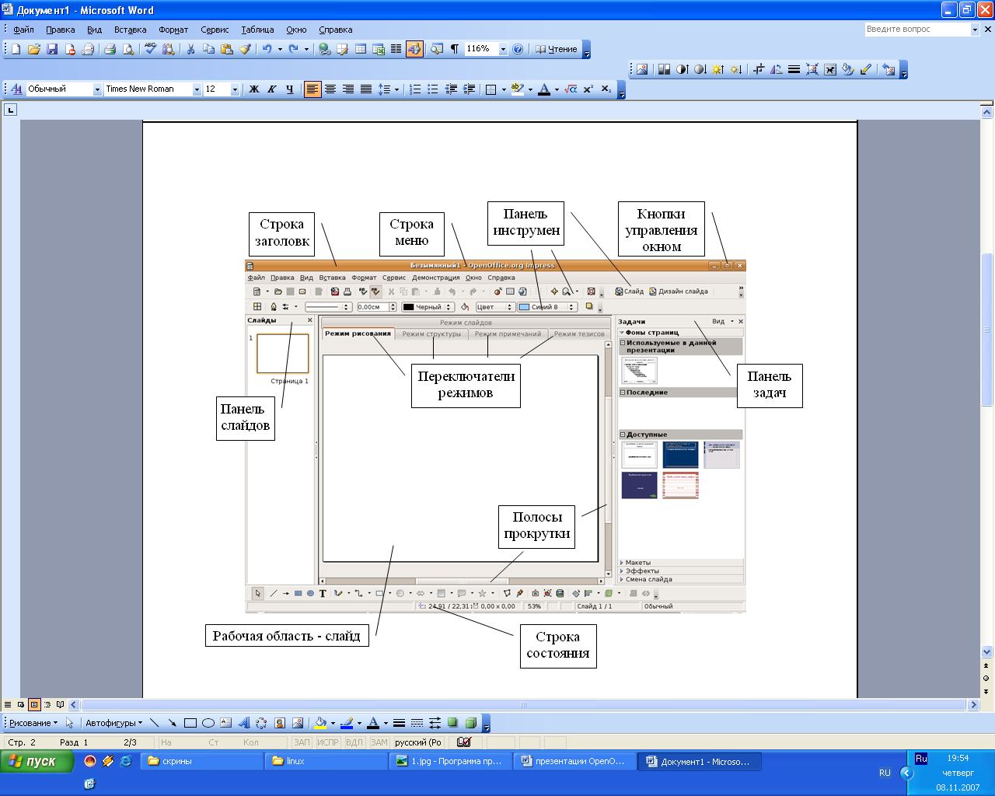Screen dimensions: 995x796
Task: Click highlight color button in formatting toolbar
Action: pyautogui.click(x=518, y=89)
